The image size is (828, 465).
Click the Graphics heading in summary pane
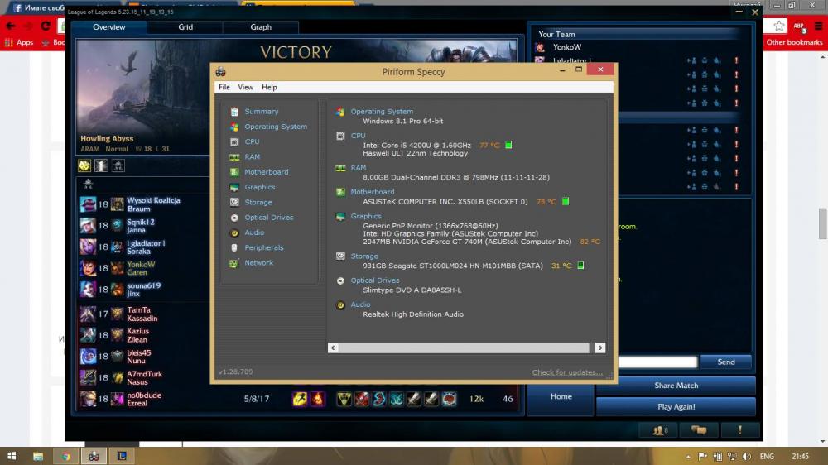click(x=366, y=217)
